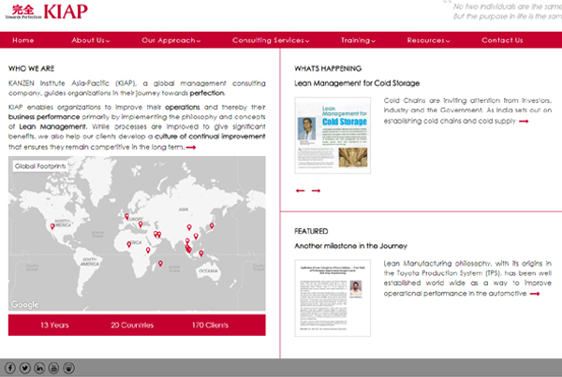Go to next item with right red arrow
This screenshot has height=377, width=562.
click(316, 191)
